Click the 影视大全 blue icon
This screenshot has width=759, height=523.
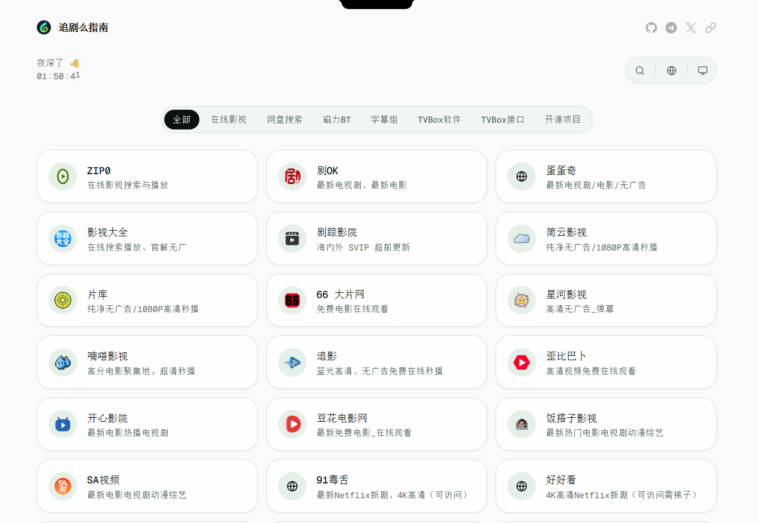point(63,239)
